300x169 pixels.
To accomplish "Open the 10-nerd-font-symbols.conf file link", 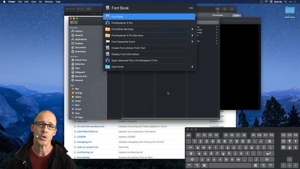I will pos(90,126).
